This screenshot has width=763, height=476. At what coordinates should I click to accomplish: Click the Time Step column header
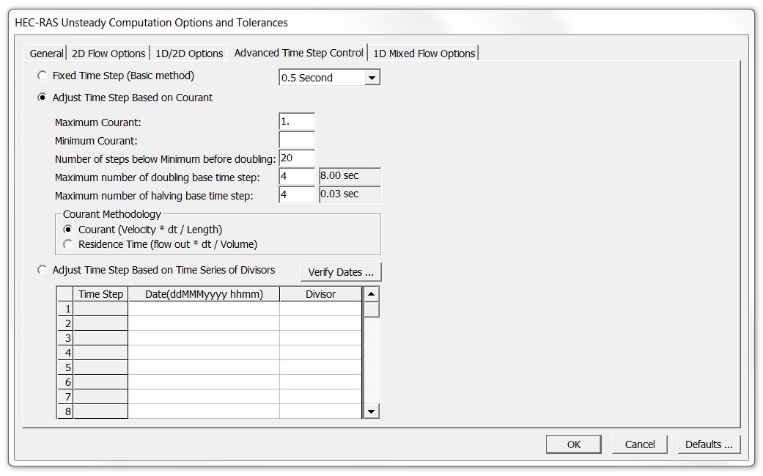(100, 294)
